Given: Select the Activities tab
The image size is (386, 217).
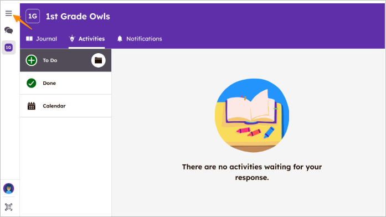Looking at the screenshot, I should (x=86, y=39).
